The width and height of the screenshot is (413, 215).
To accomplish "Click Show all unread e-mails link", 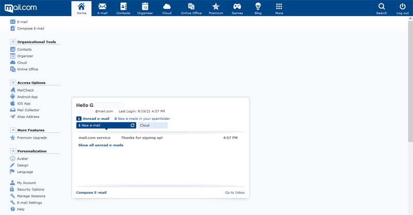I will click(101, 145).
